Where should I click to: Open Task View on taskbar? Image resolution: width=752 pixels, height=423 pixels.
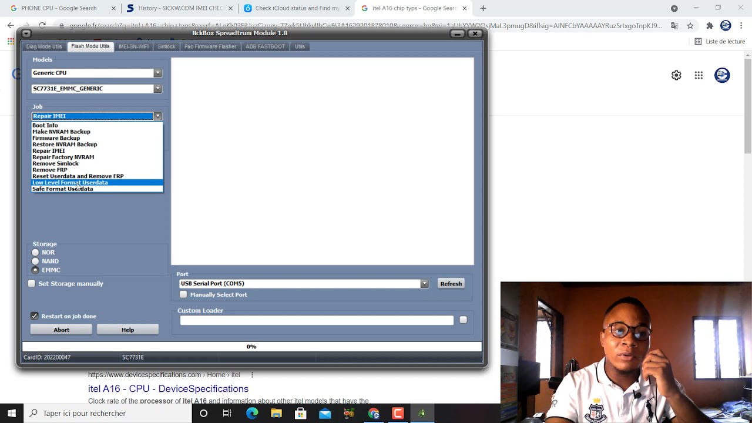pyautogui.click(x=227, y=414)
